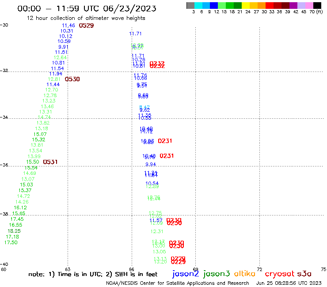Select the middle-track value 13.05
Viewport: 327px width, 287px height.
[x=160, y=252]
